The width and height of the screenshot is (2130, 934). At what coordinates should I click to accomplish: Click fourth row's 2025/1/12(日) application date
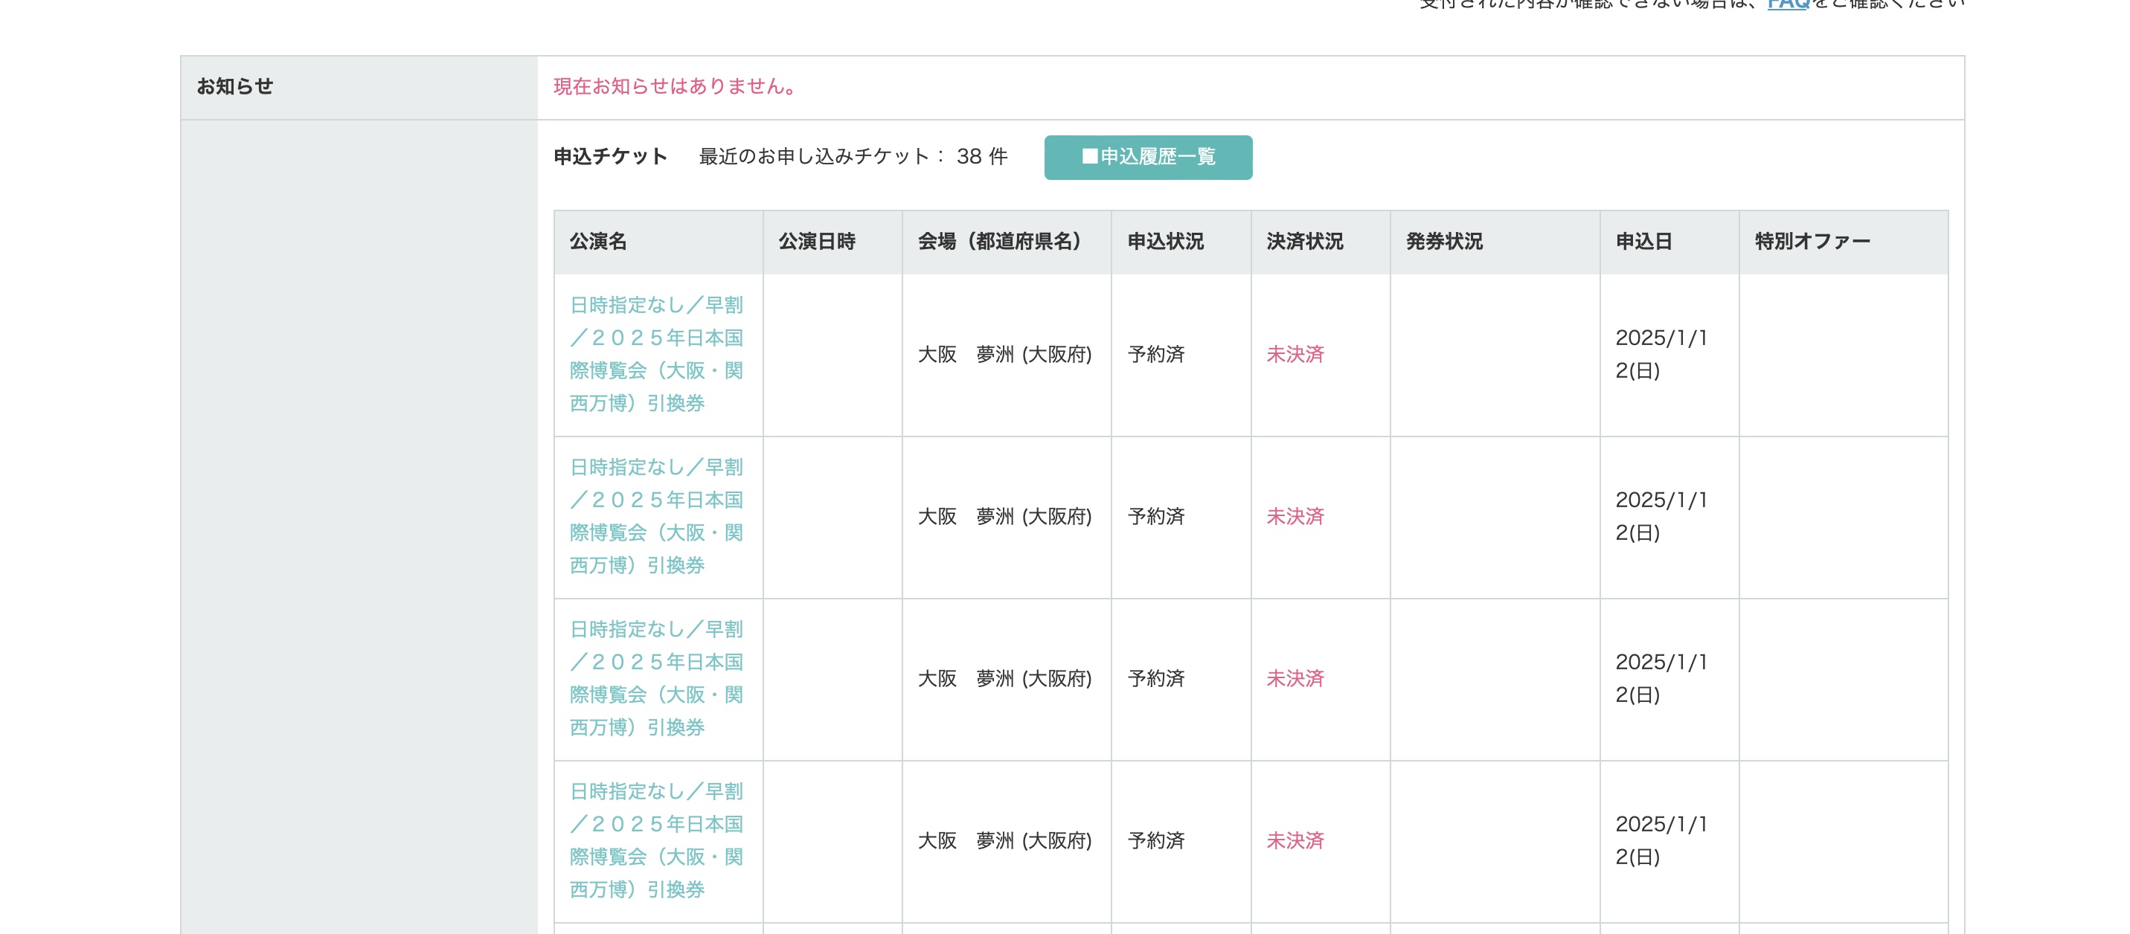(1661, 840)
